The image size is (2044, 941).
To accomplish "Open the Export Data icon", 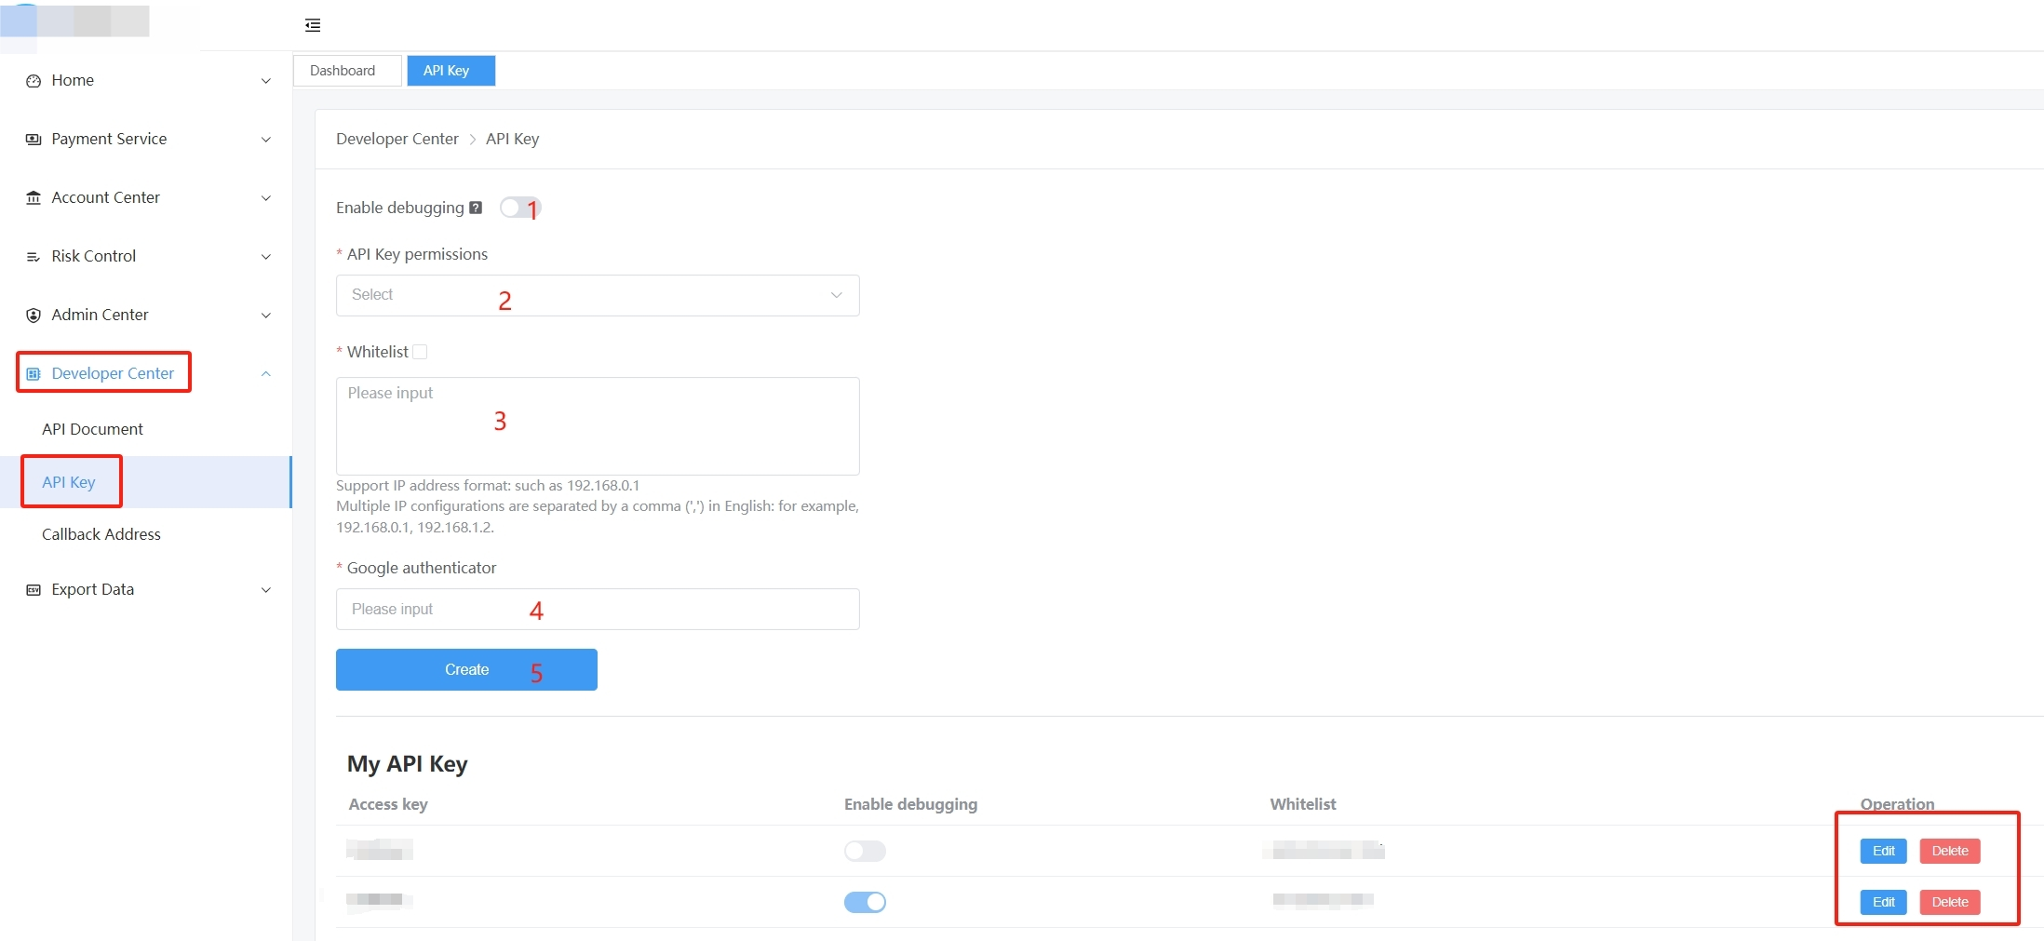I will 33,589.
